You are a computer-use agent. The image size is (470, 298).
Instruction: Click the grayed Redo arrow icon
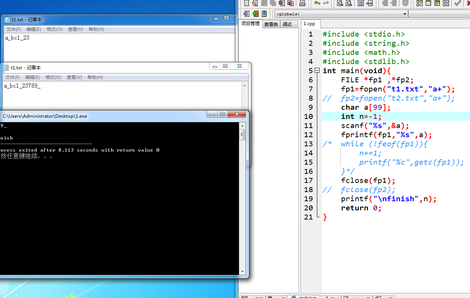pos(326,3)
